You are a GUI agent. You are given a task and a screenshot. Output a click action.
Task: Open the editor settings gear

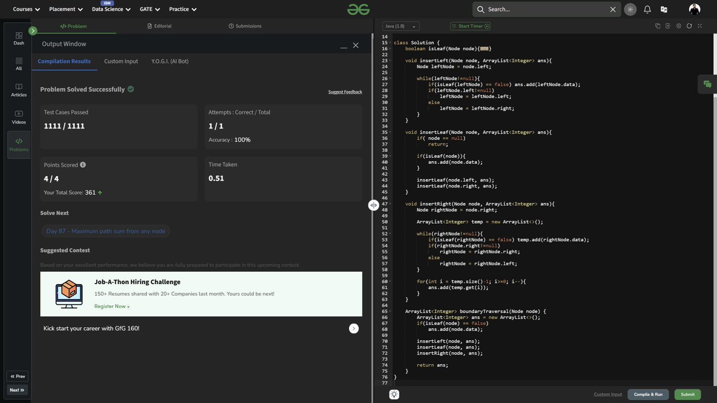[679, 26]
